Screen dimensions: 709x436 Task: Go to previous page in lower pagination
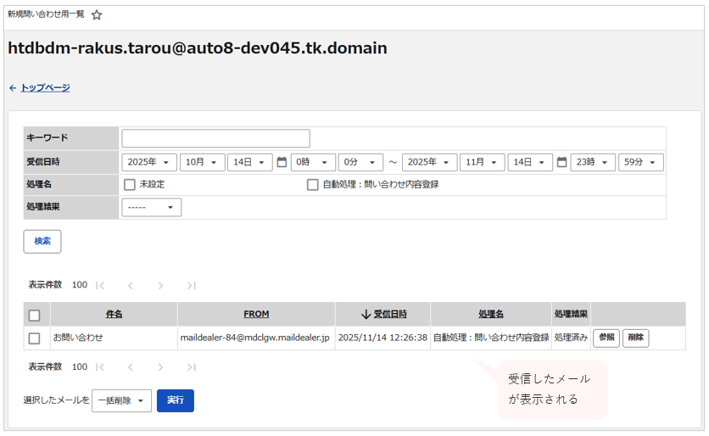pos(131,367)
